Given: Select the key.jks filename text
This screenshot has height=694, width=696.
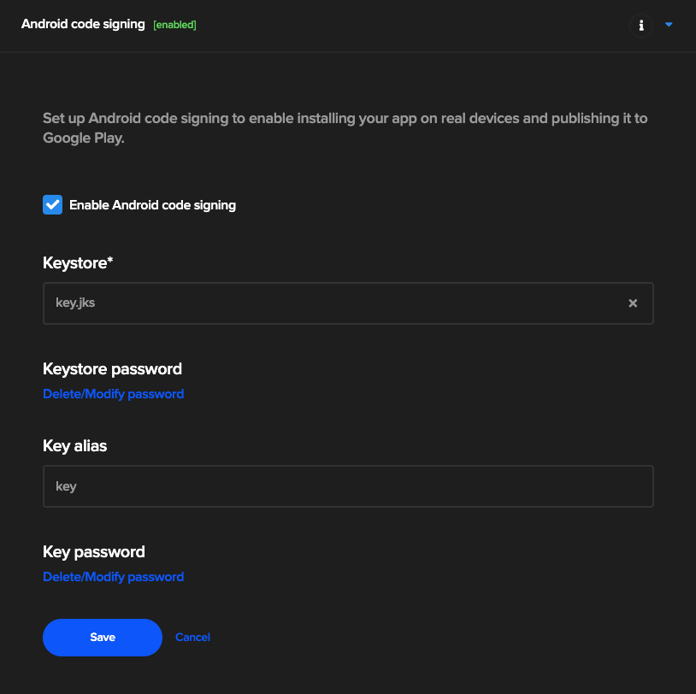Looking at the screenshot, I should click(x=75, y=303).
